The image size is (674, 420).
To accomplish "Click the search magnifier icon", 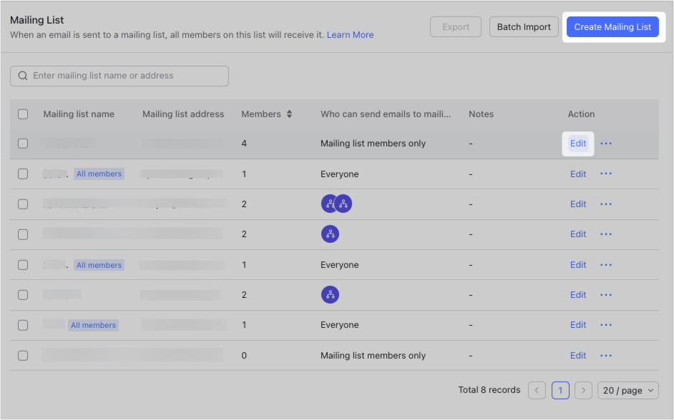I will coord(23,75).
